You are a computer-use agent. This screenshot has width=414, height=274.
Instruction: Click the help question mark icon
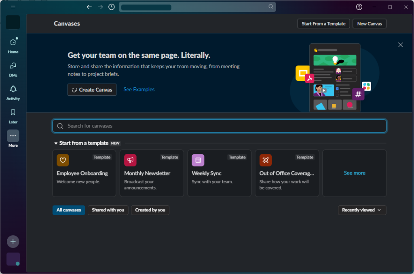click(x=359, y=7)
